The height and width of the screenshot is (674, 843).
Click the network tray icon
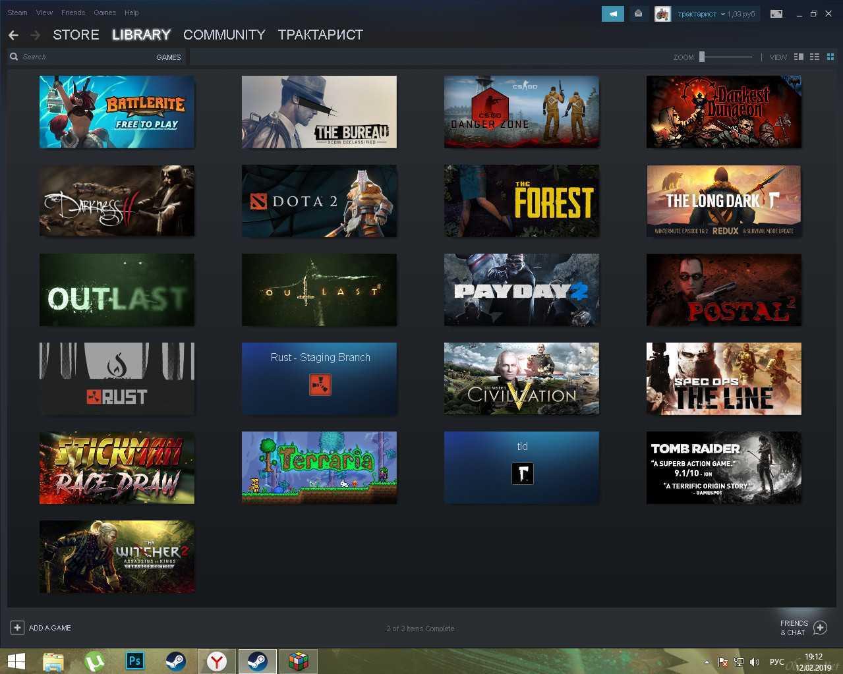(x=739, y=661)
